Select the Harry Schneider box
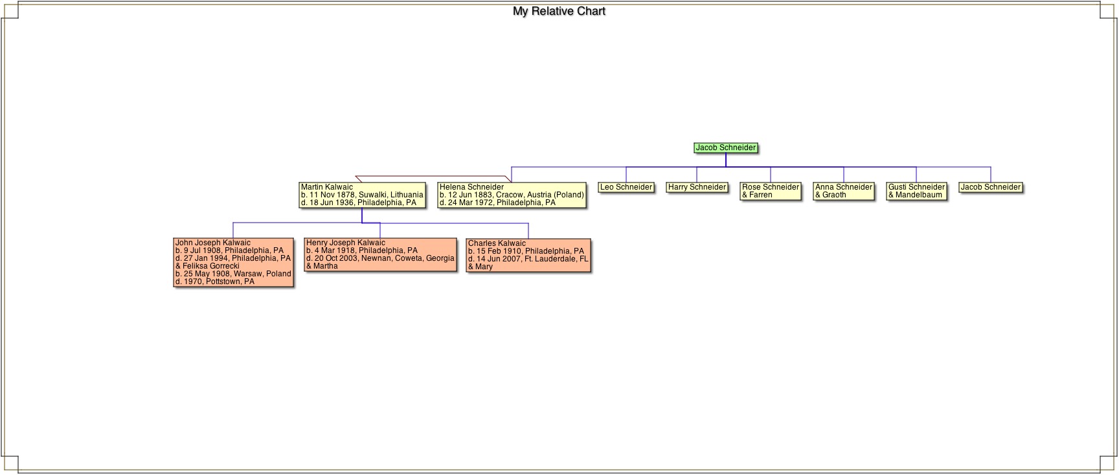 [697, 188]
